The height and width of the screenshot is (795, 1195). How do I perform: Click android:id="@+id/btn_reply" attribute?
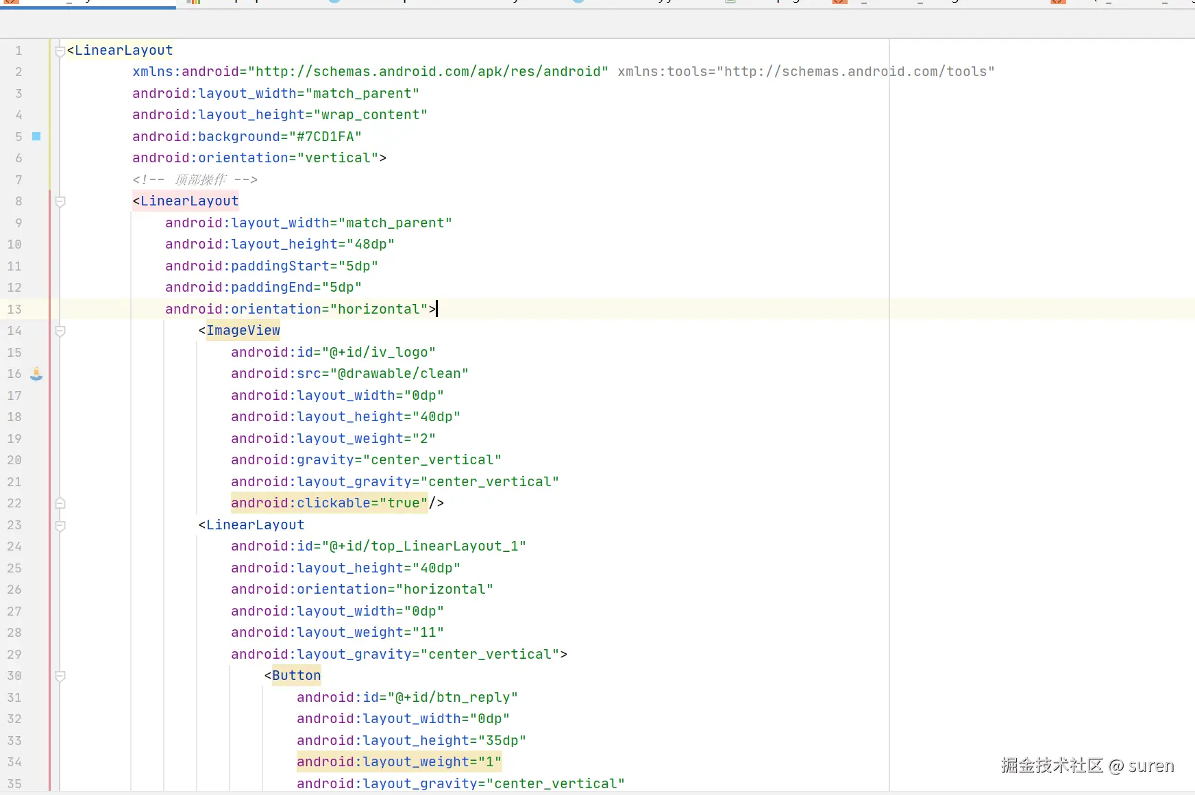(407, 698)
